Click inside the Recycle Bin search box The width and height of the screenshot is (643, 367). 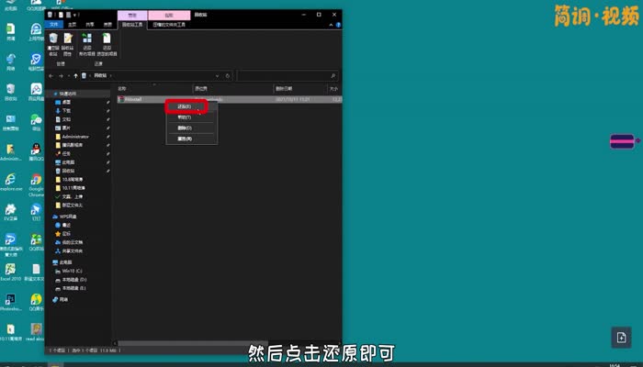click(285, 76)
